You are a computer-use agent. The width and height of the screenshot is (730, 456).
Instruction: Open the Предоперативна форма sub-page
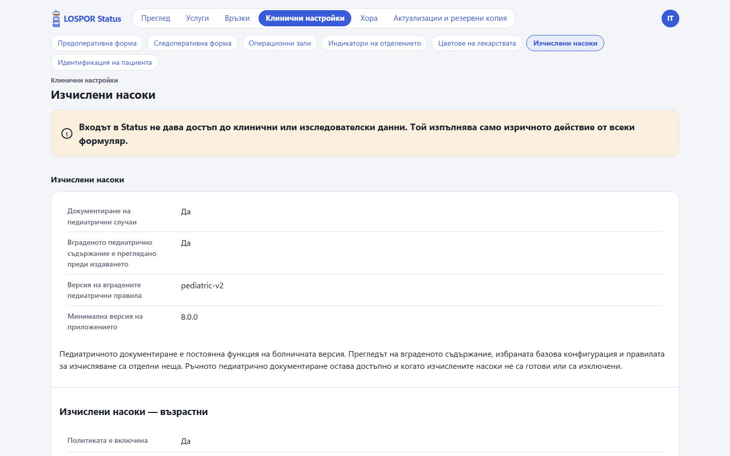click(x=97, y=43)
